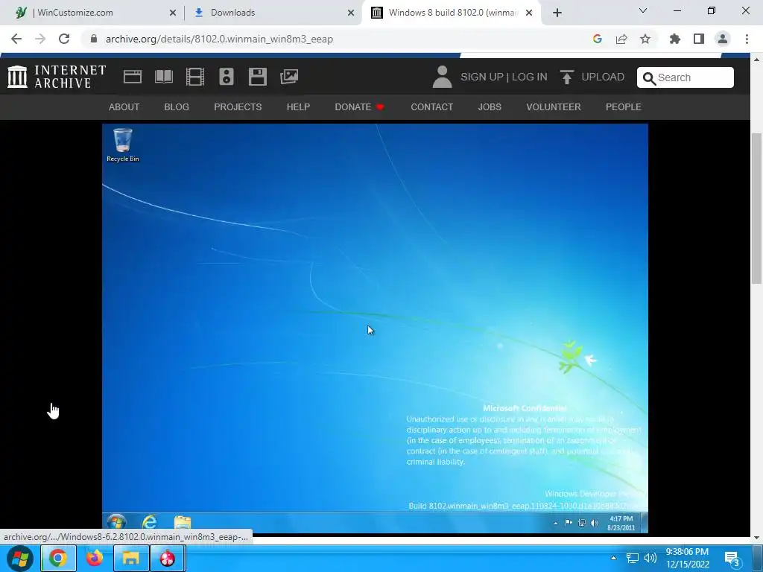Image resolution: width=763 pixels, height=572 pixels.
Task: Click the taskbar clock 9:38:06 PM
Action: point(687,552)
